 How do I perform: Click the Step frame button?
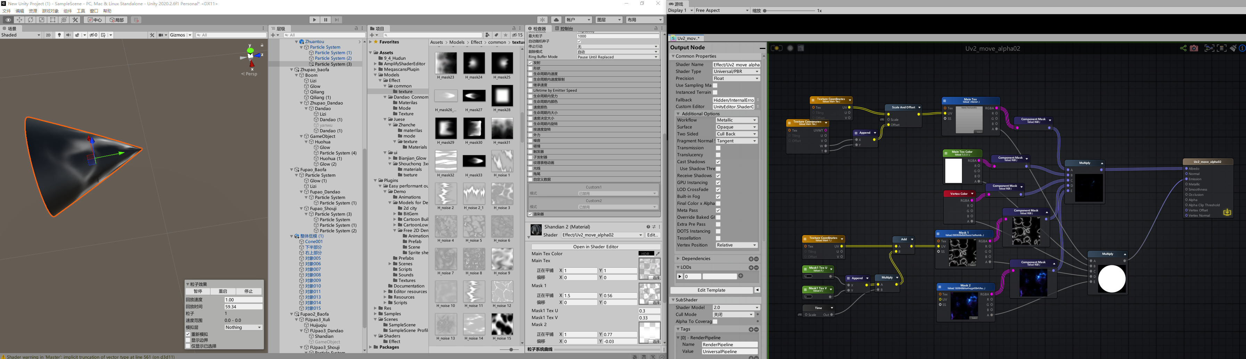(337, 20)
